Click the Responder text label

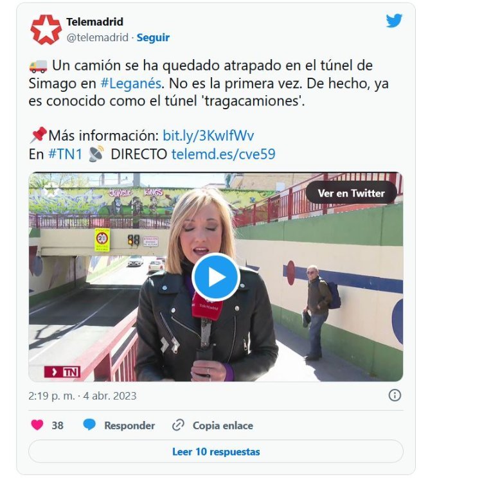click(129, 425)
